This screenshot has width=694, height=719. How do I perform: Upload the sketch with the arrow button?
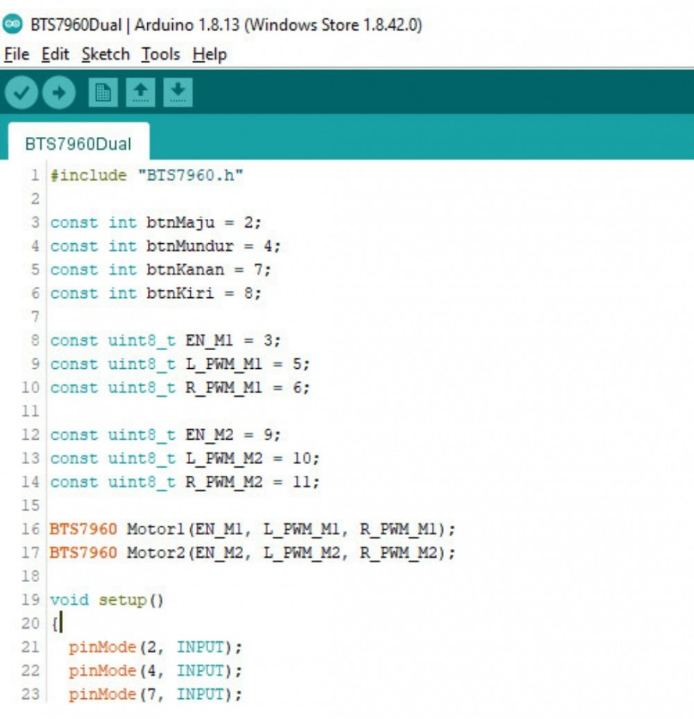[x=58, y=92]
